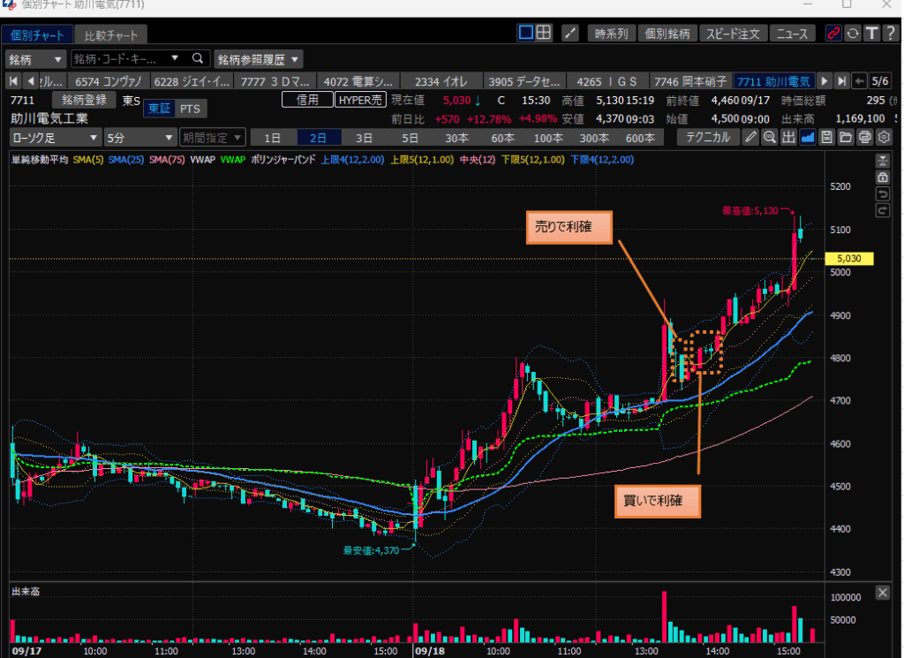Switch to the 比較チャート tab
This screenshot has height=658, width=904.
[x=110, y=36]
